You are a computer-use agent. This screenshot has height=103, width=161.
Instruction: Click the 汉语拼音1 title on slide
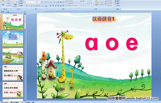(x=103, y=19)
